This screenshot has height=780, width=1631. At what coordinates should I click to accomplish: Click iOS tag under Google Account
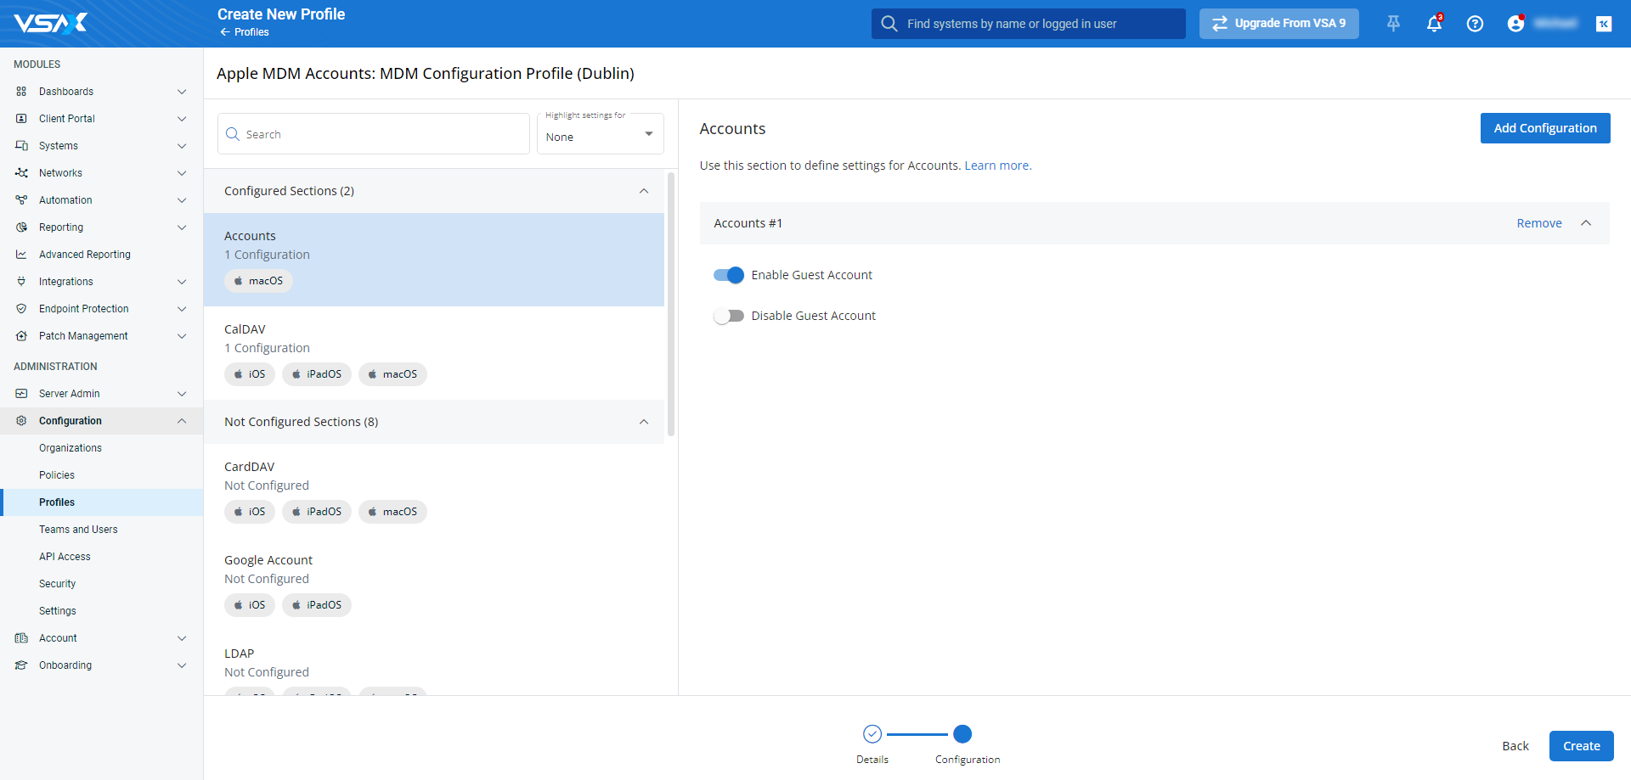pyautogui.click(x=250, y=605)
